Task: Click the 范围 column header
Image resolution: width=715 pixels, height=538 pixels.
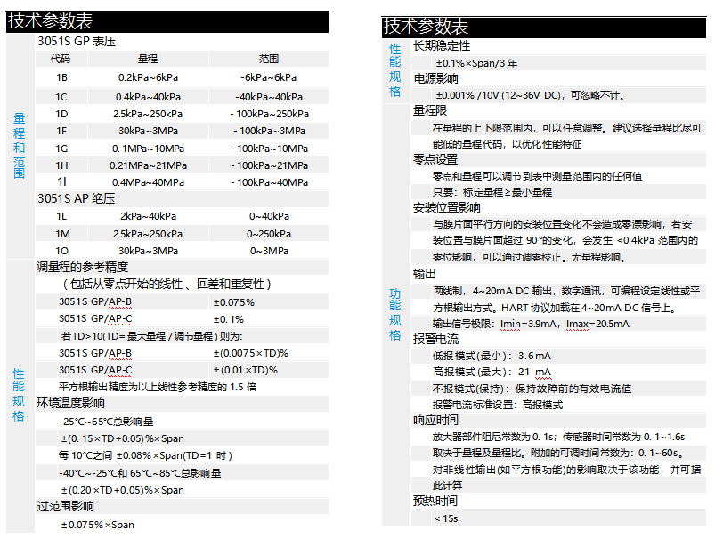Action: point(269,59)
